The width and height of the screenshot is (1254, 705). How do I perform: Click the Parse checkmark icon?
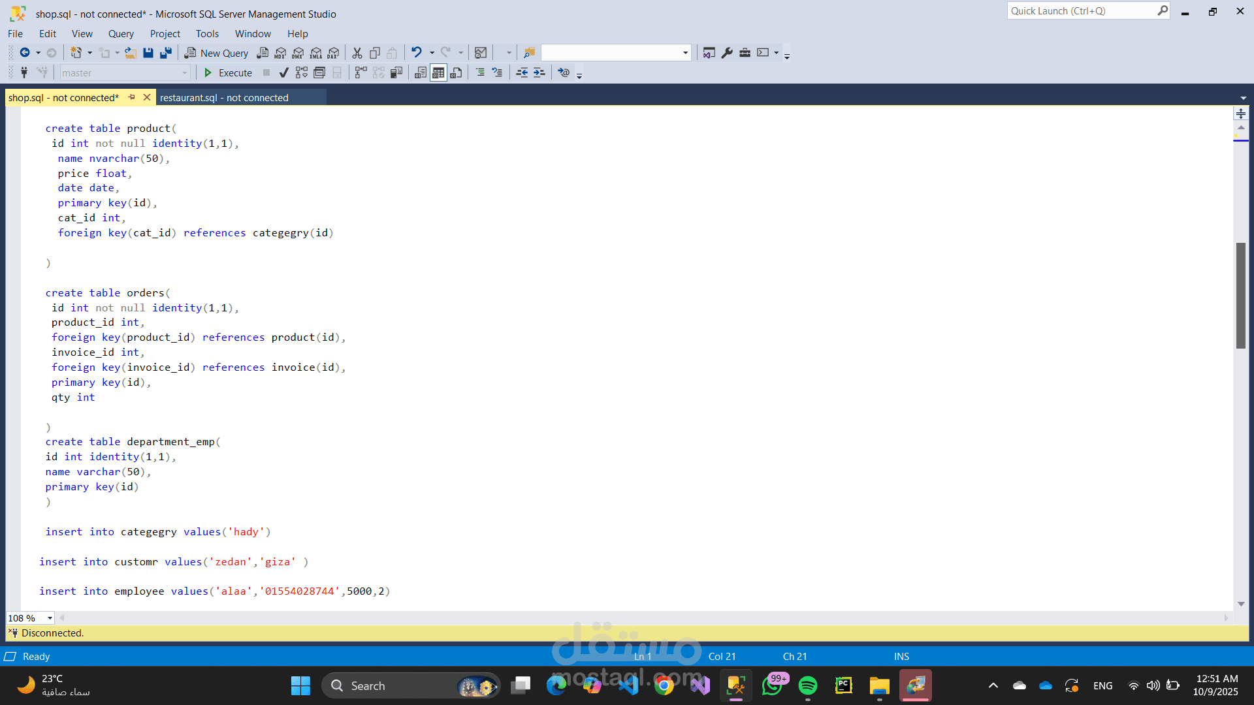[x=283, y=72]
